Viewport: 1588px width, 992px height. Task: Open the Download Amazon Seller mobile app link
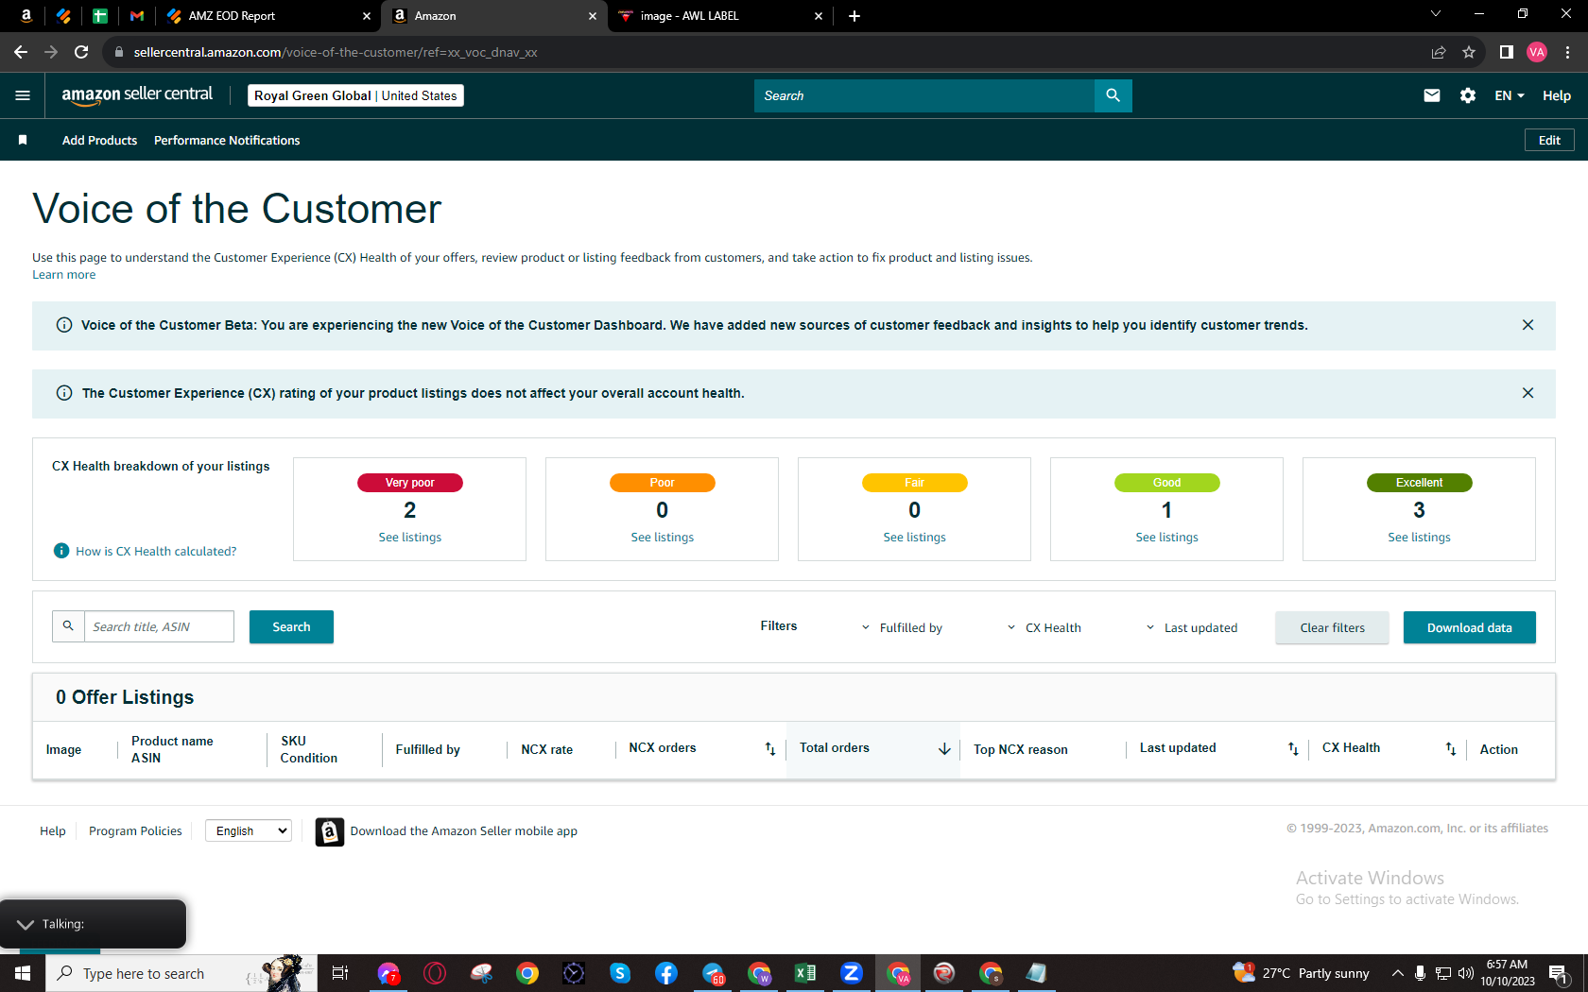[x=464, y=831]
